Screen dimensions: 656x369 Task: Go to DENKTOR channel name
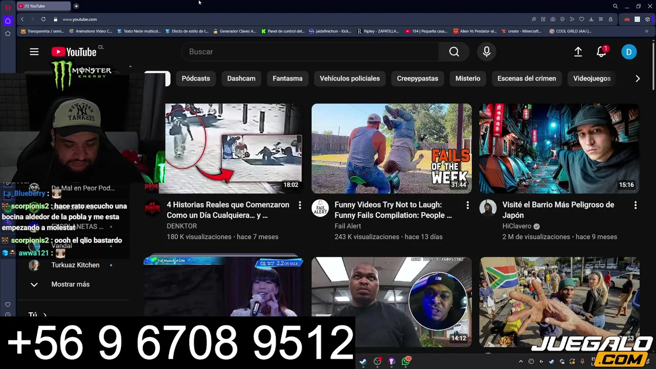[x=182, y=226]
